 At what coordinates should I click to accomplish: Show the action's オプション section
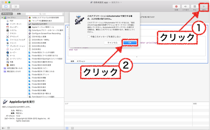click(x=81, y=61)
